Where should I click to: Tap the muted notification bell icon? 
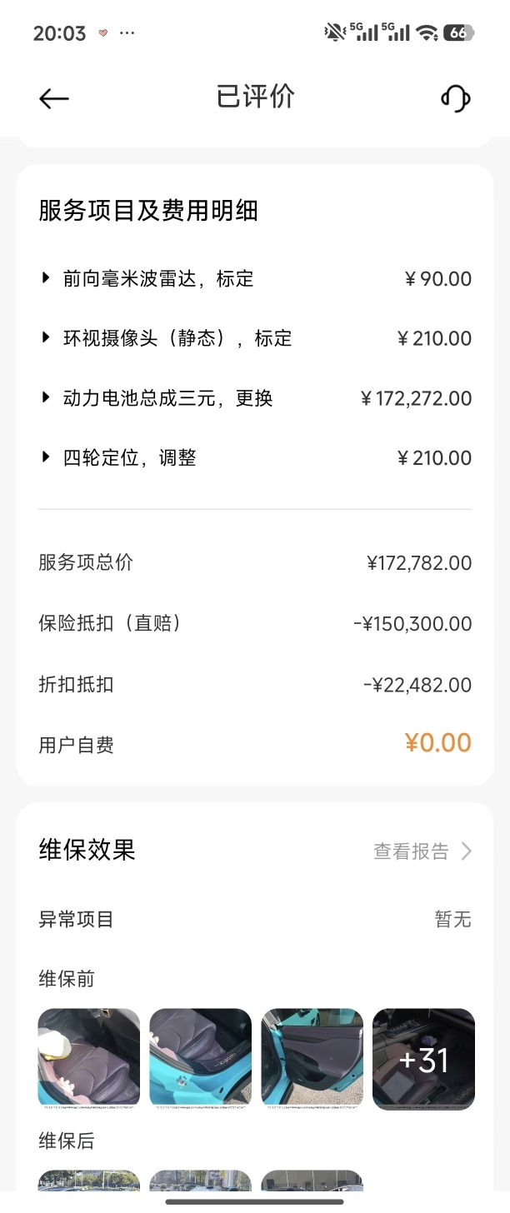point(335,32)
